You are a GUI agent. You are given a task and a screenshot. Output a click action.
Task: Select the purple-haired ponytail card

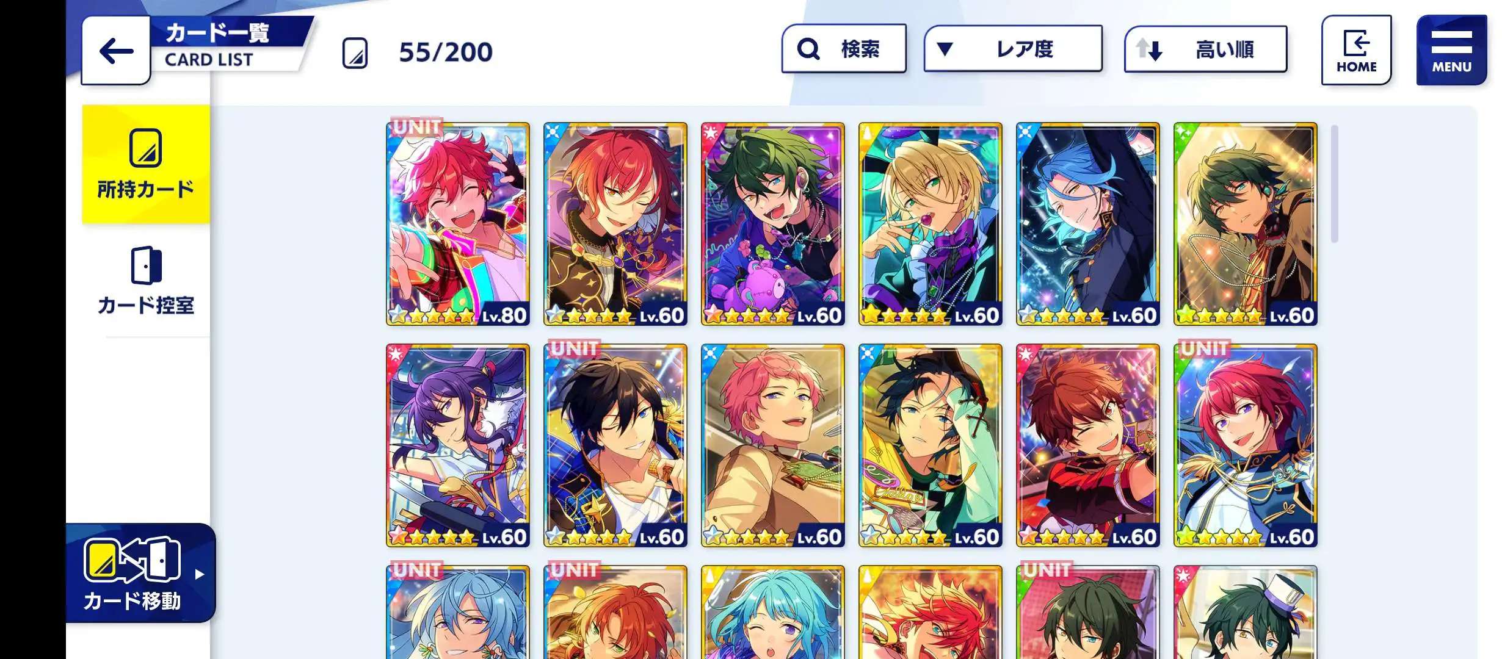[x=458, y=445]
